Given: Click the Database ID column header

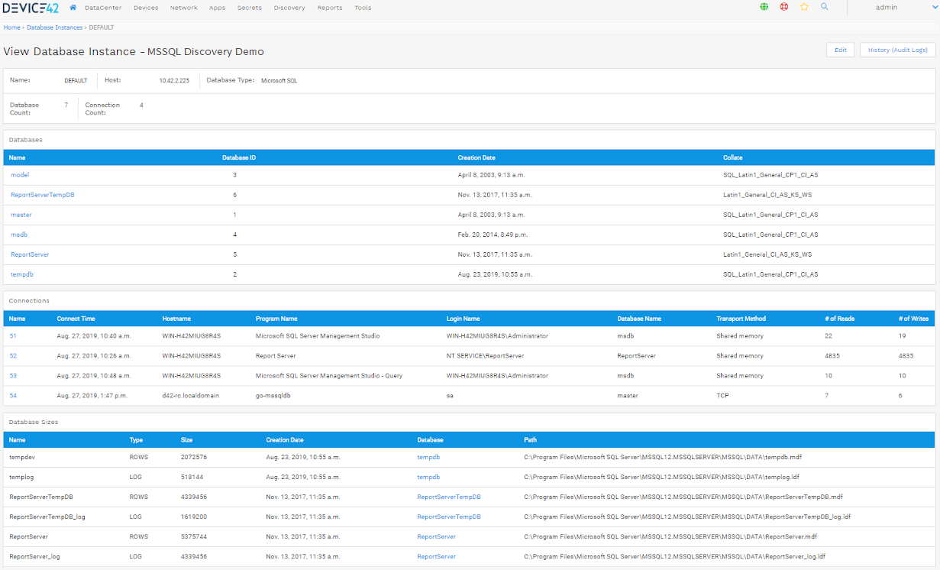Looking at the screenshot, I should pos(239,157).
